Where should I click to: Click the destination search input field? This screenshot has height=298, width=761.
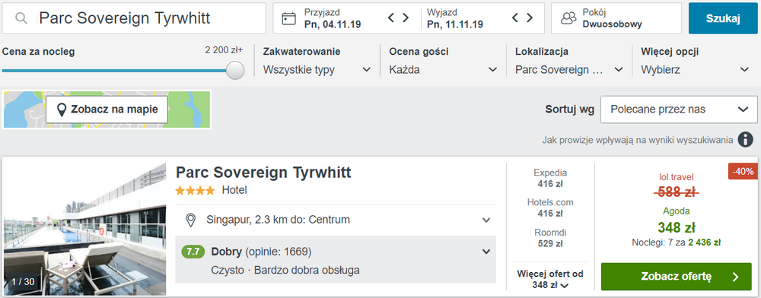pyautogui.click(x=134, y=18)
